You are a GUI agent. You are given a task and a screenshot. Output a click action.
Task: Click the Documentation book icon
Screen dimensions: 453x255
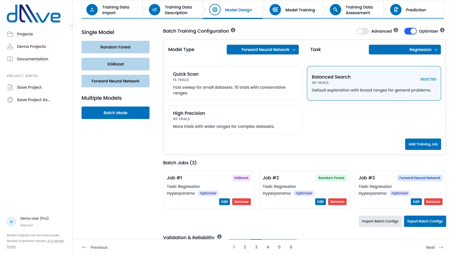click(x=10, y=59)
